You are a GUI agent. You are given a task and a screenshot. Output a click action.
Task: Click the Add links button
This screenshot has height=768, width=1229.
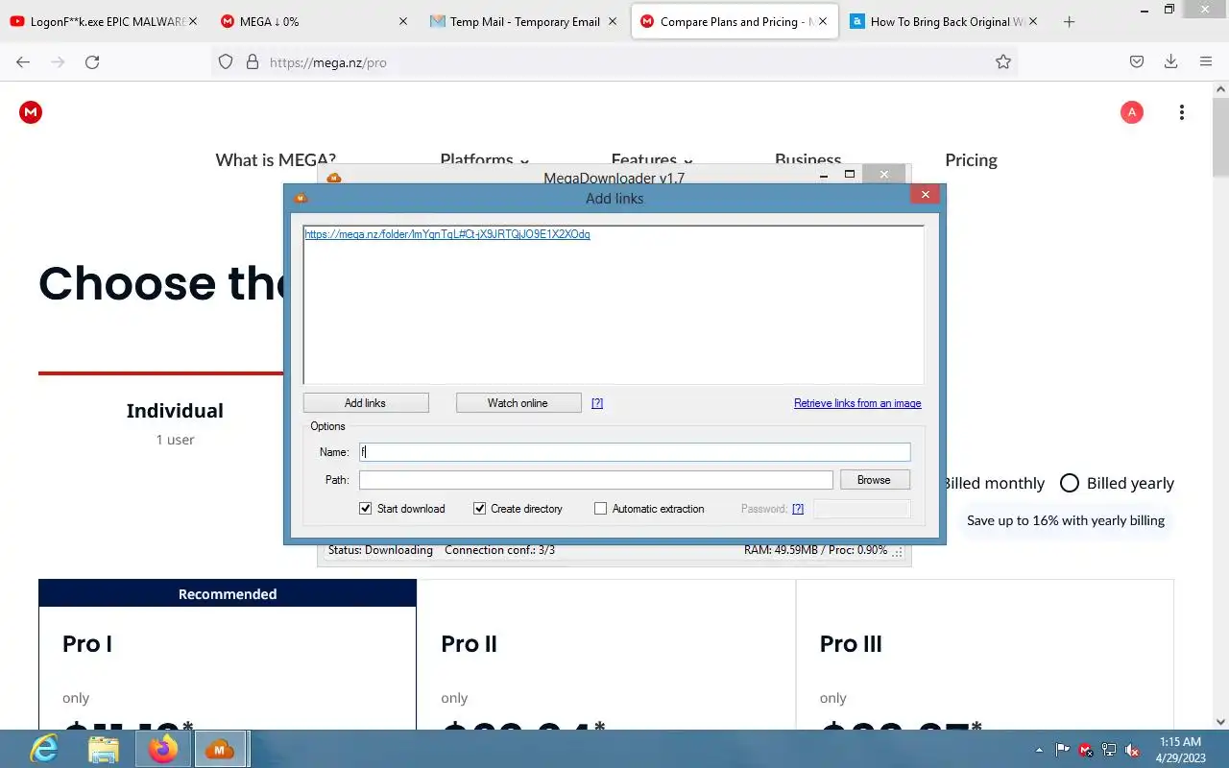coord(366,403)
